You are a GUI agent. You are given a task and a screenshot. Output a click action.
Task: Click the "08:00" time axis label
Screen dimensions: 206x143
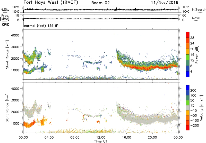75,138
